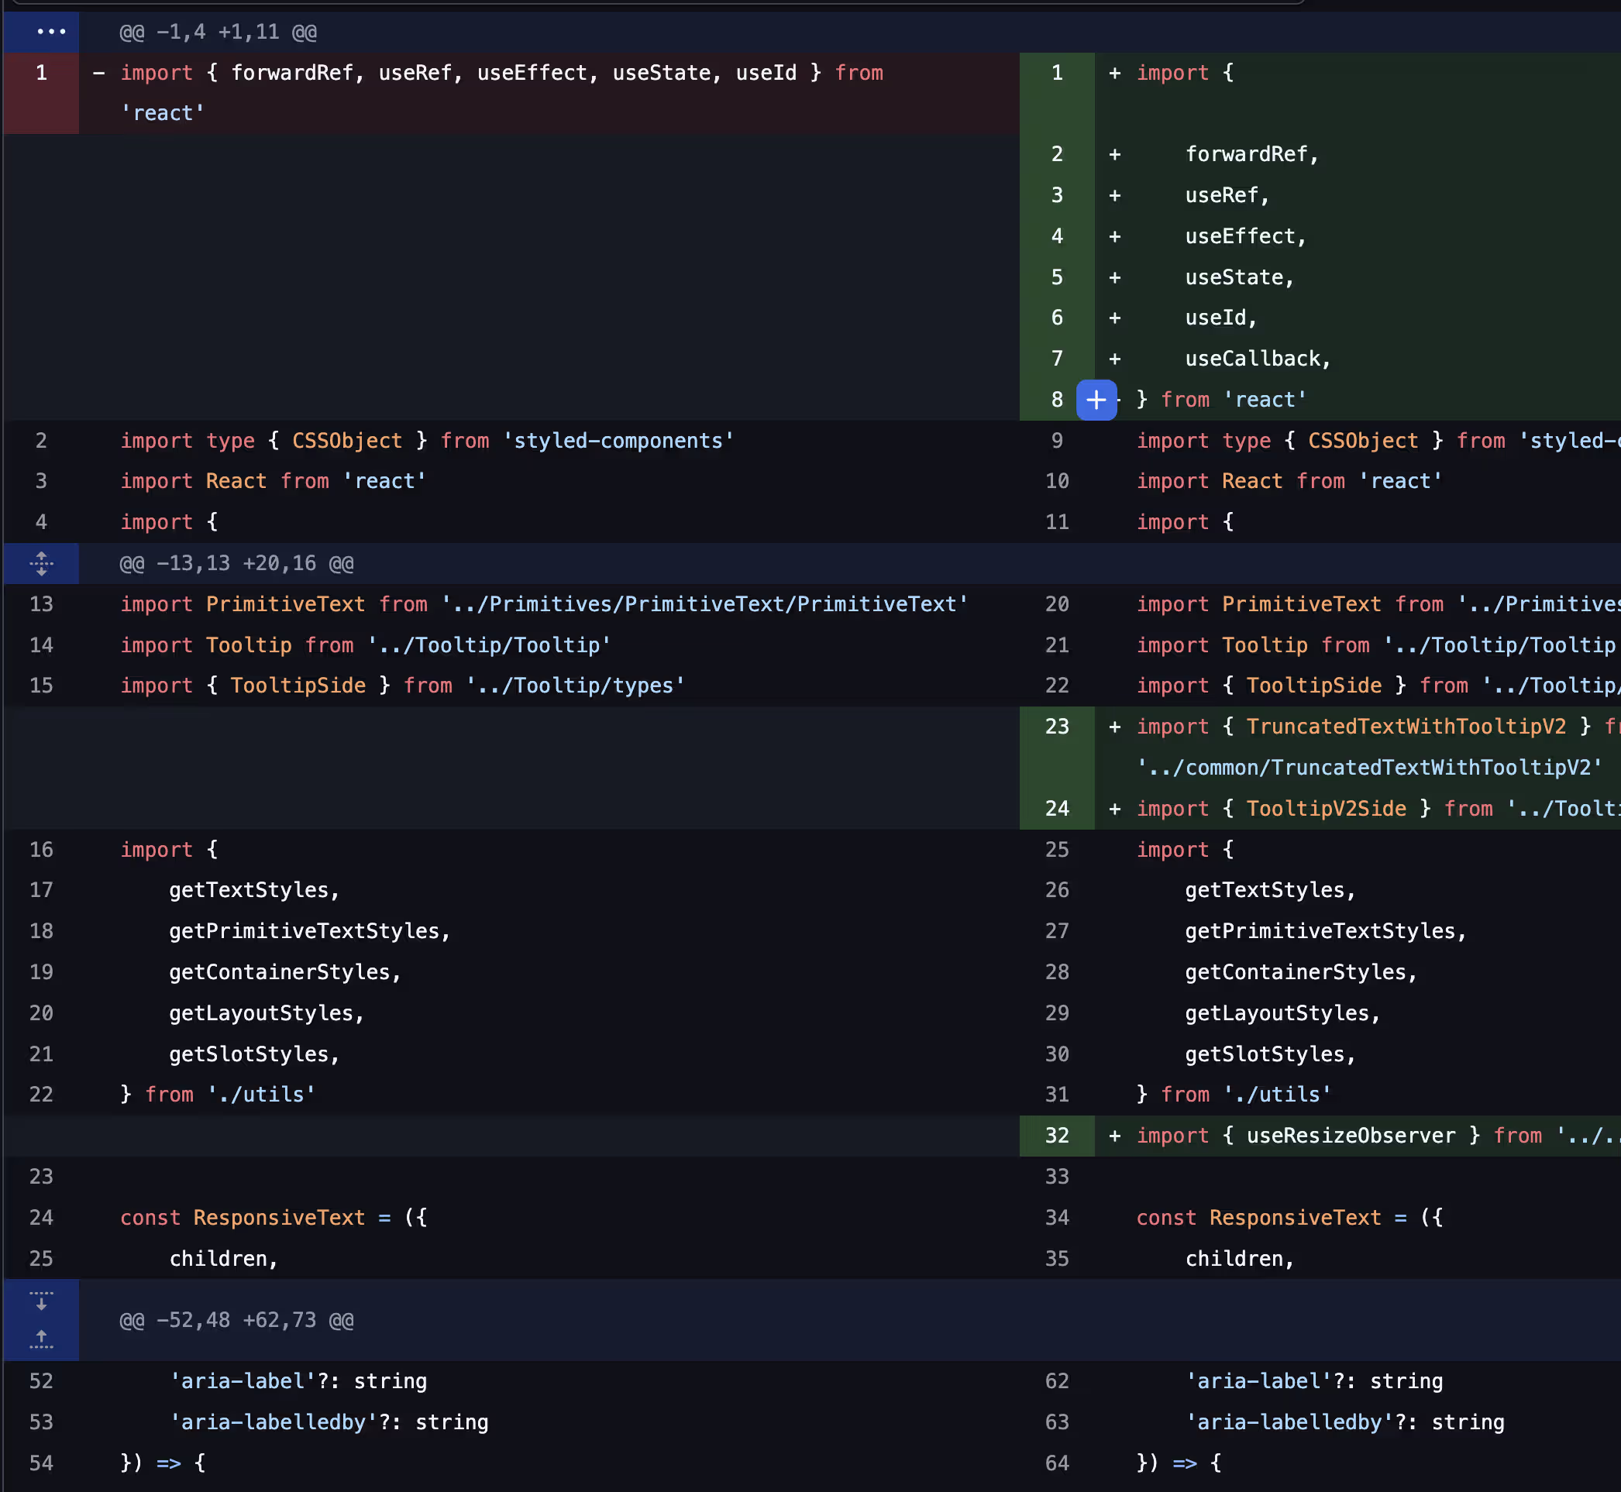Click forwardRef on added line 2

pyautogui.click(x=1245, y=154)
